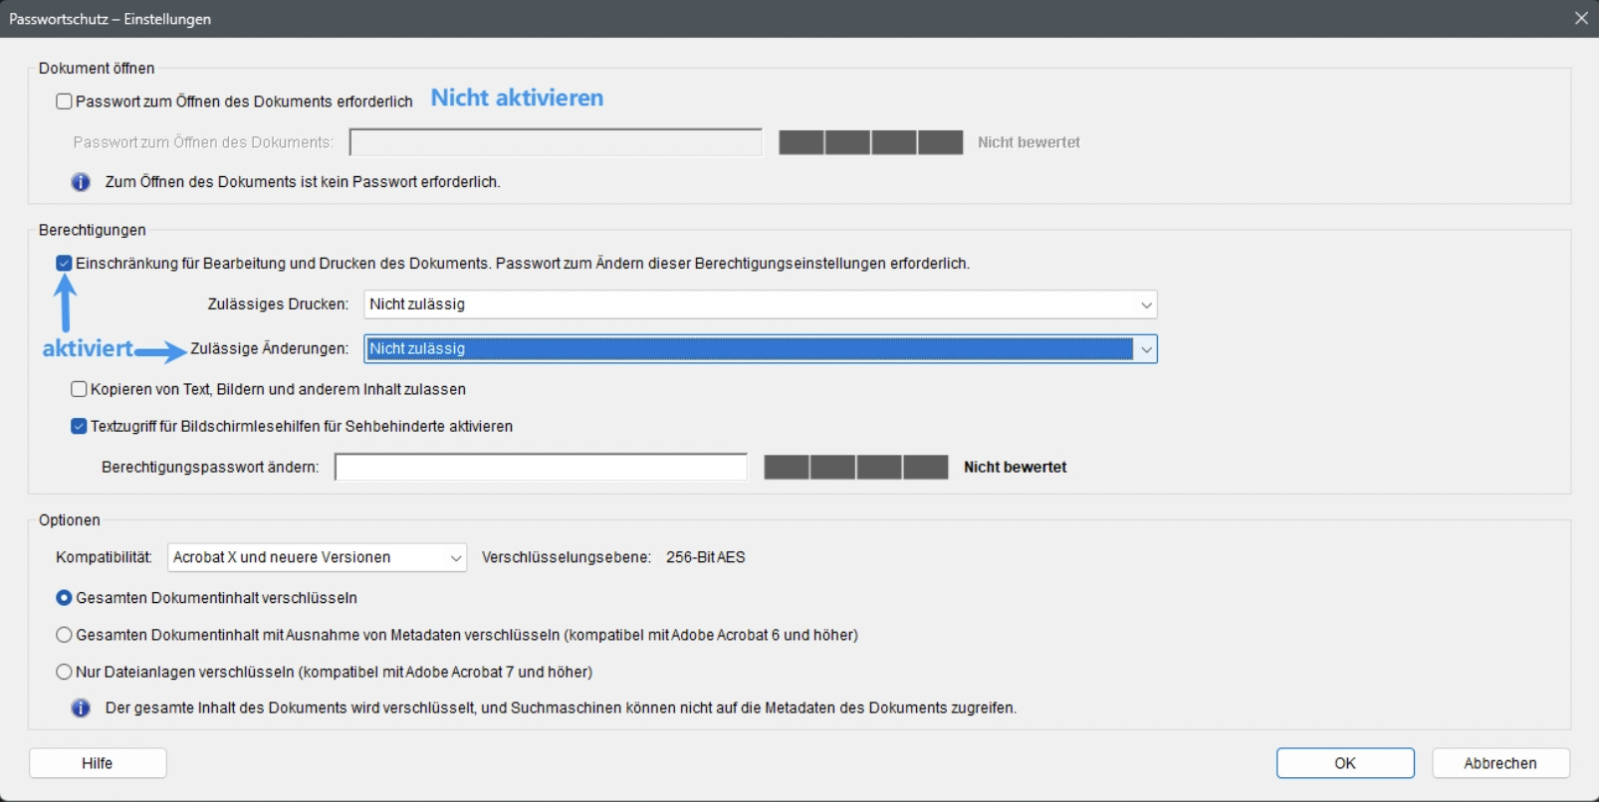The image size is (1599, 802).
Task: Disable 'Textzugriff für Bildschirmlesehilfen' checkbox
Action: pyautogui.click(x=79, y=426)
